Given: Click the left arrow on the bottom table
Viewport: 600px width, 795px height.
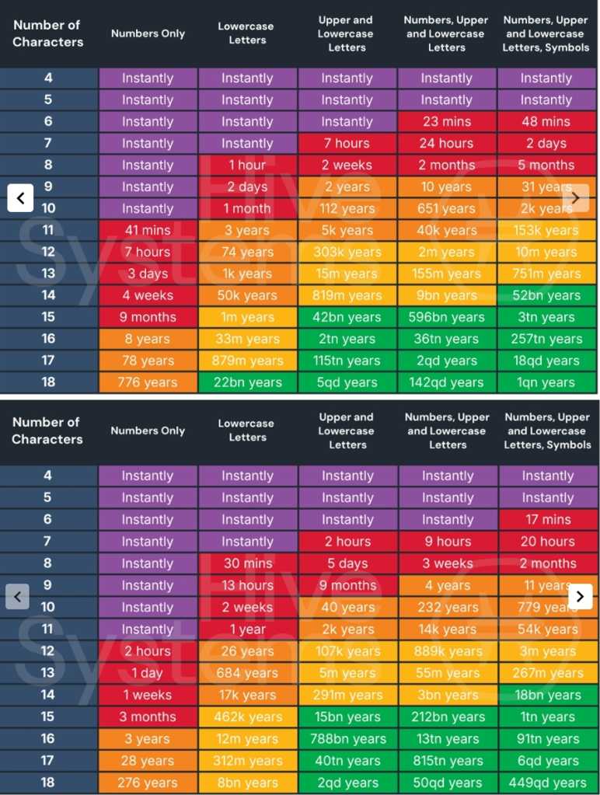Looking at the screenshot, I should (x=17, y=596).
